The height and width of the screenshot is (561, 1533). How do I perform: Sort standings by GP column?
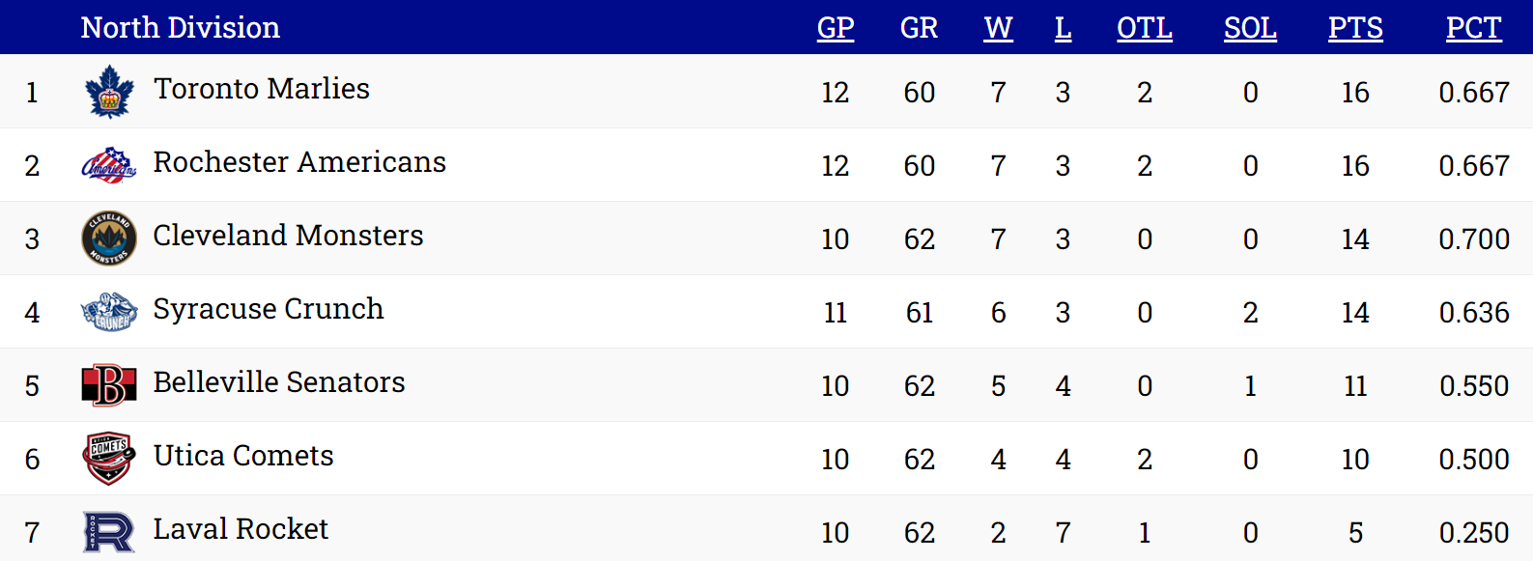(836, 28)
